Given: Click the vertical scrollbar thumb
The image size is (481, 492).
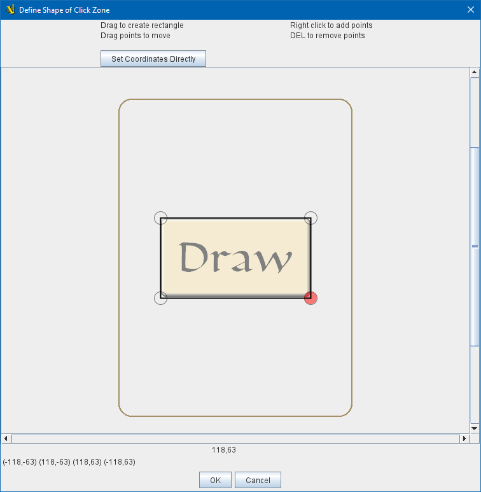Looking at the screenshot, I should click(475, 246).
